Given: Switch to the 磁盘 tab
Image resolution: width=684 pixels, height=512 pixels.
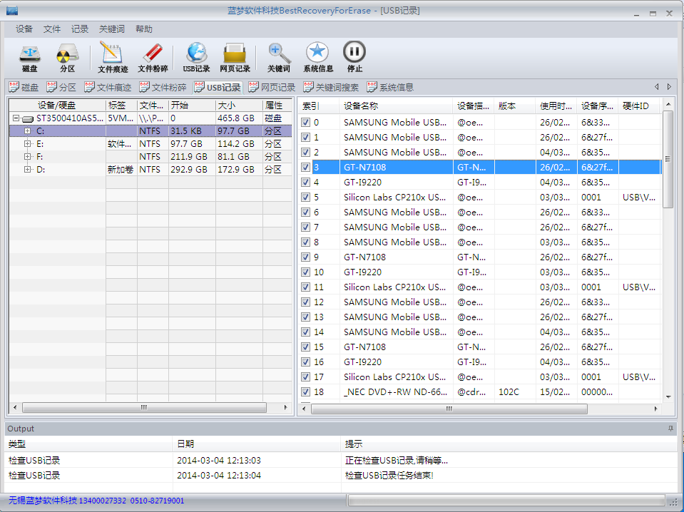Looking at the screenshot, I should (24, 87).
